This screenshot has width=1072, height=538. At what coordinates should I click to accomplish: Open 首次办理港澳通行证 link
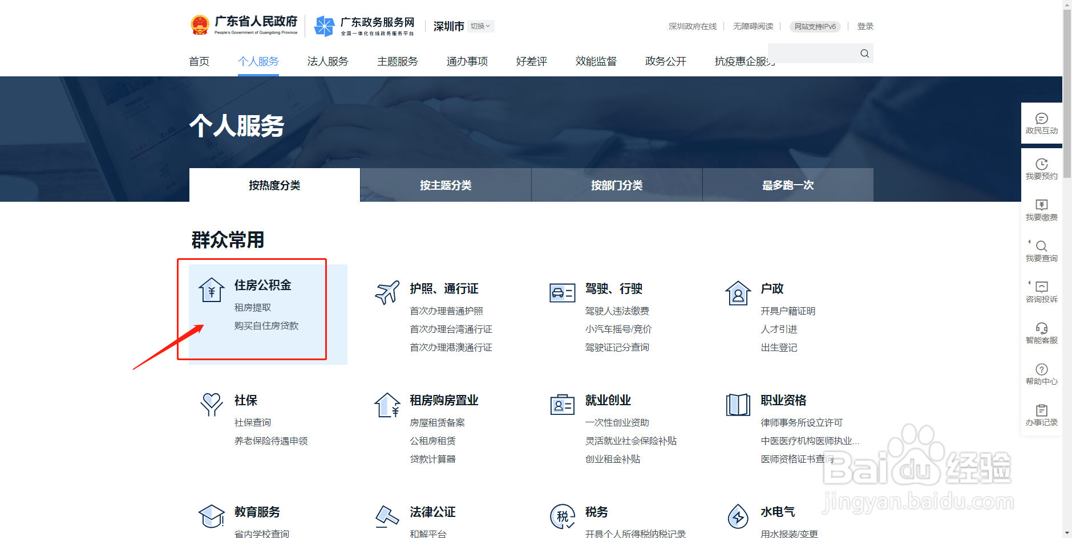click(x=451, y=348)
